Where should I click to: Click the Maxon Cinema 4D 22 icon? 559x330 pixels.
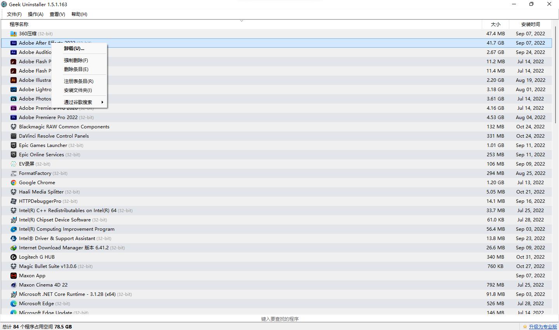(x=14, y=285)
